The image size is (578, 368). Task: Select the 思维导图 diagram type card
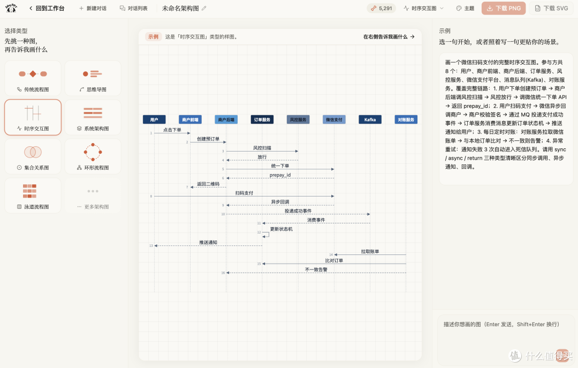click(x=93, y=78)
